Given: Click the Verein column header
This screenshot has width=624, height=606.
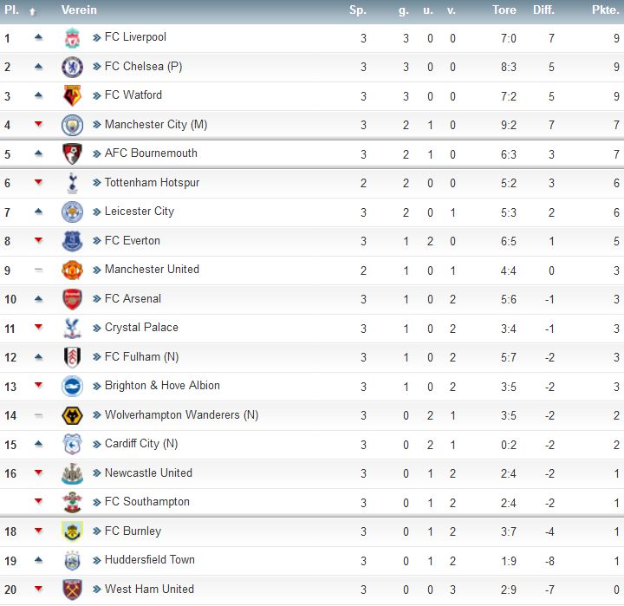Looking at the screenshot, I should (x=79, y=10).
